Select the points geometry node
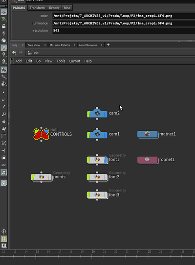Screen dimensions: 195x265 click(42, 177)
